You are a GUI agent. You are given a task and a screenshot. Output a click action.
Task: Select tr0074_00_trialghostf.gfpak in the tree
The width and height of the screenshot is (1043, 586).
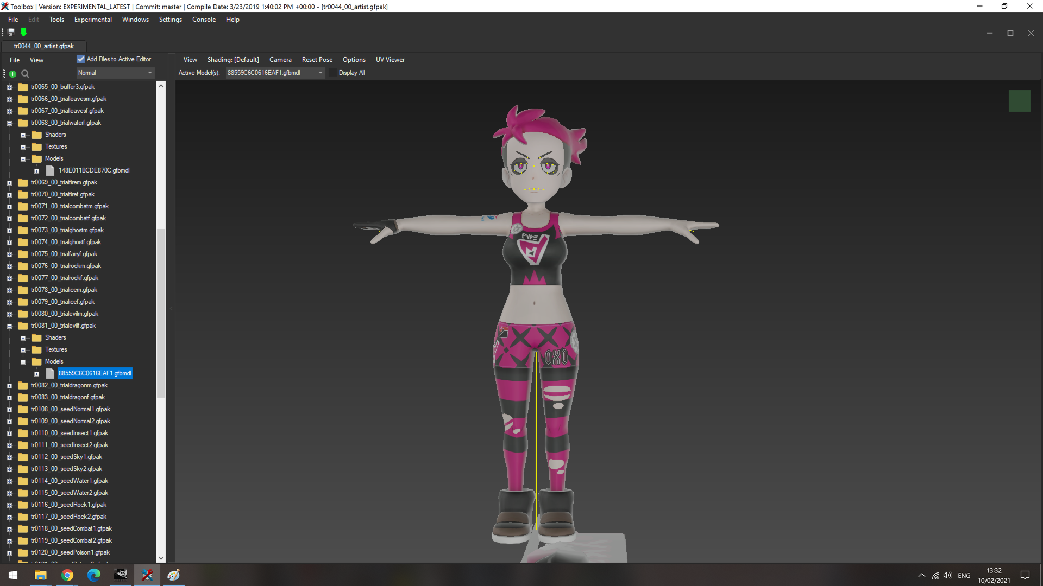coord(66,242)
